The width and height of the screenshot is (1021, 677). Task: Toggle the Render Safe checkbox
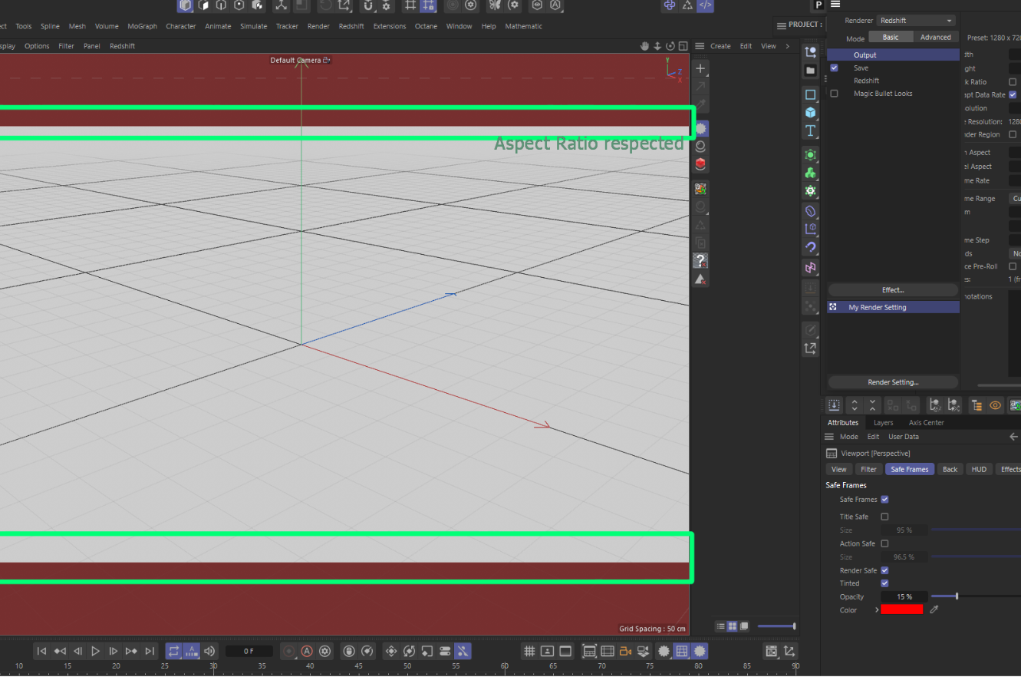(884, 570)
